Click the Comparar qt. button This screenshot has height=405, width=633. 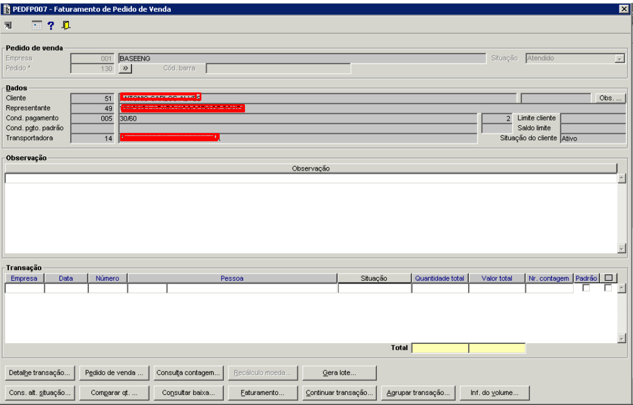click(x=114, y=393)
